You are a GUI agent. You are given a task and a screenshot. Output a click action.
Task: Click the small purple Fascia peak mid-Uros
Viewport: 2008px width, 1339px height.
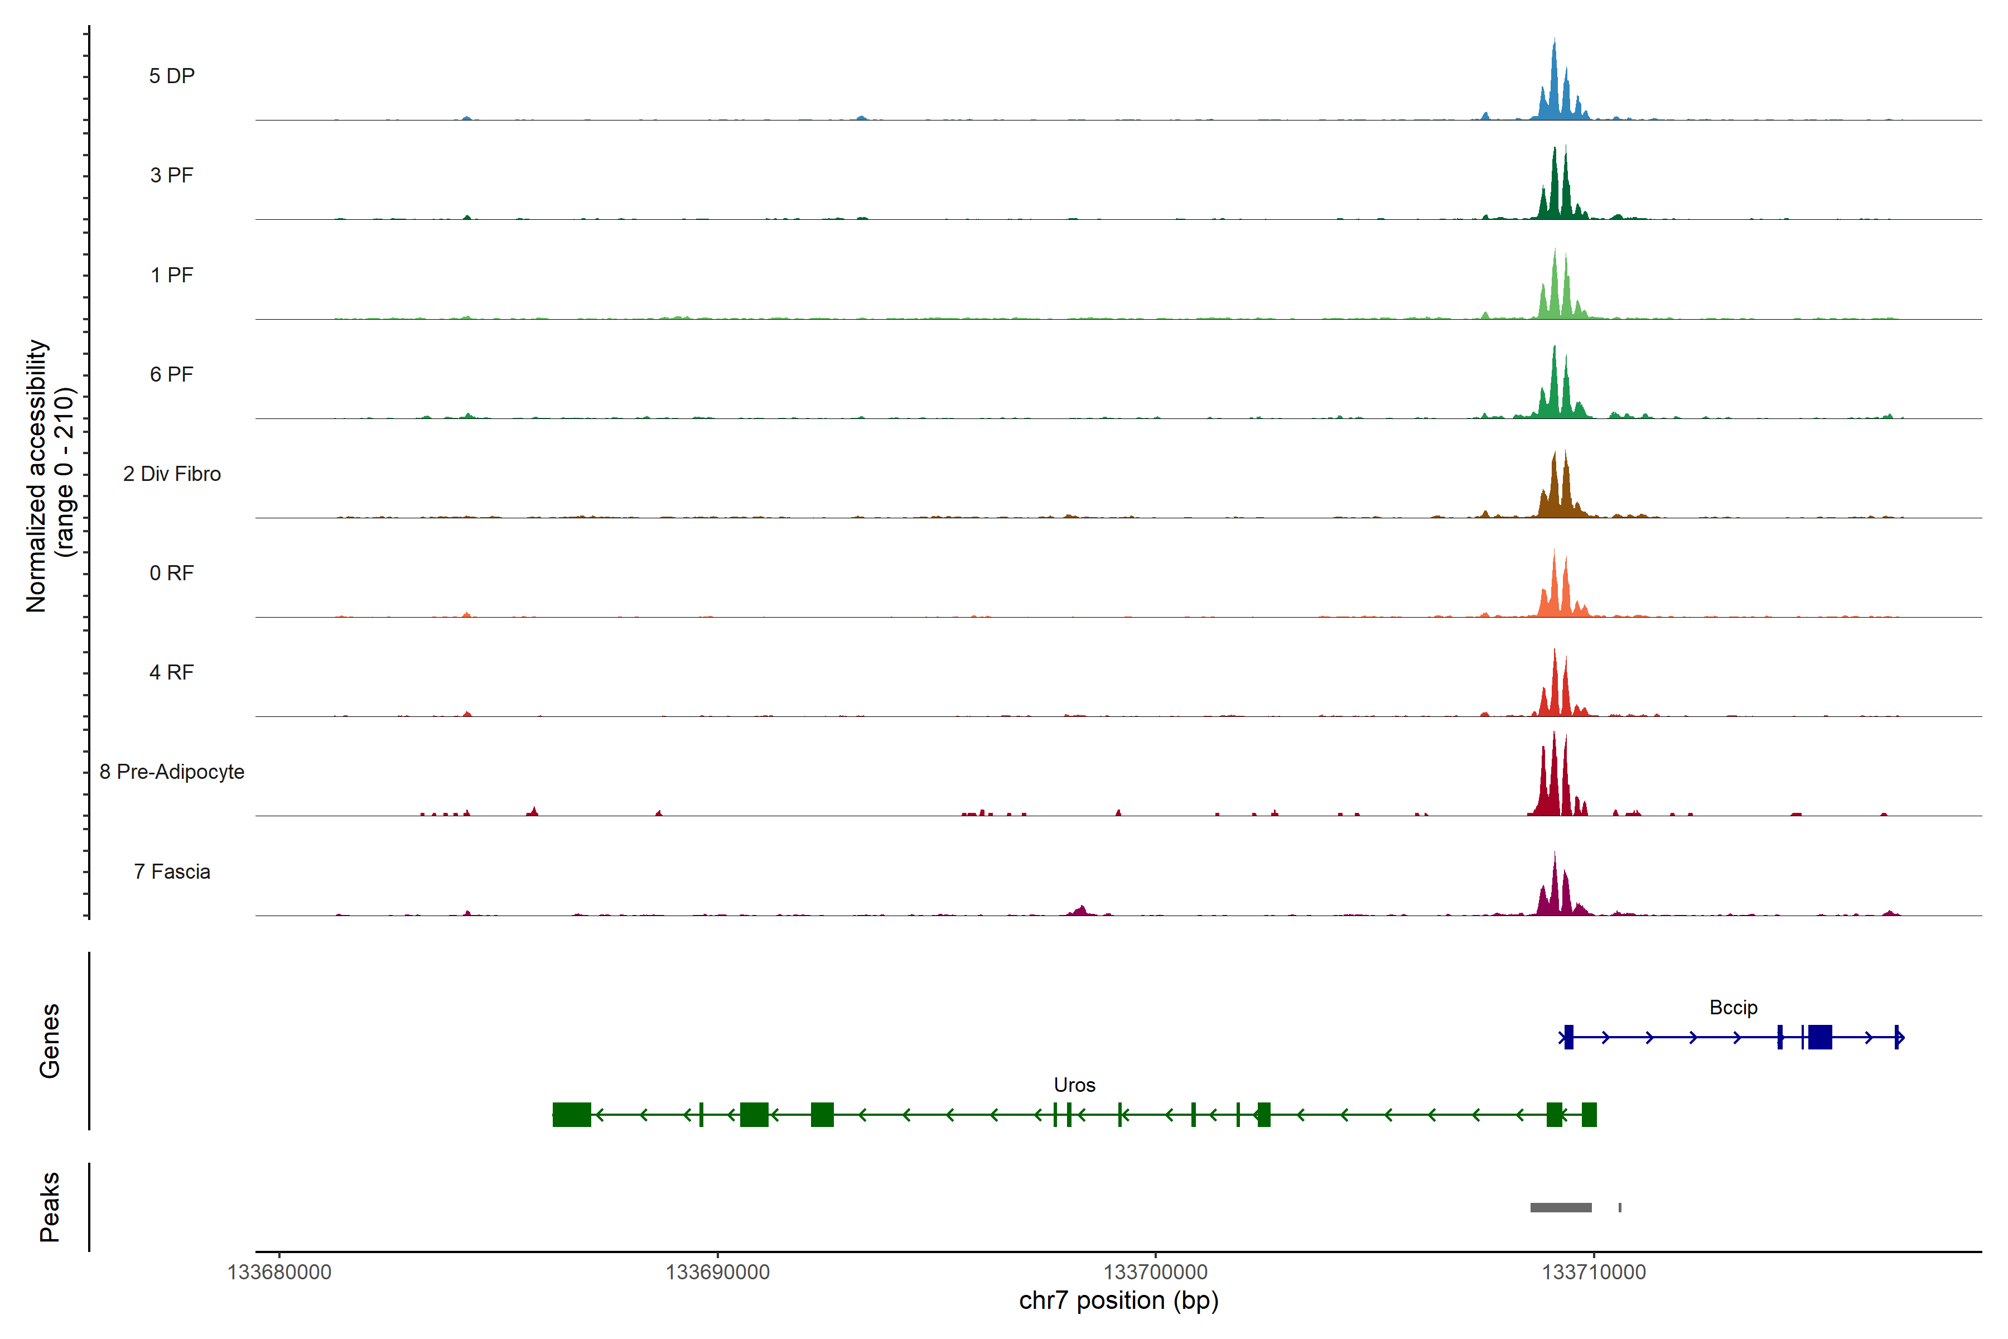(x=1081, y=911)
